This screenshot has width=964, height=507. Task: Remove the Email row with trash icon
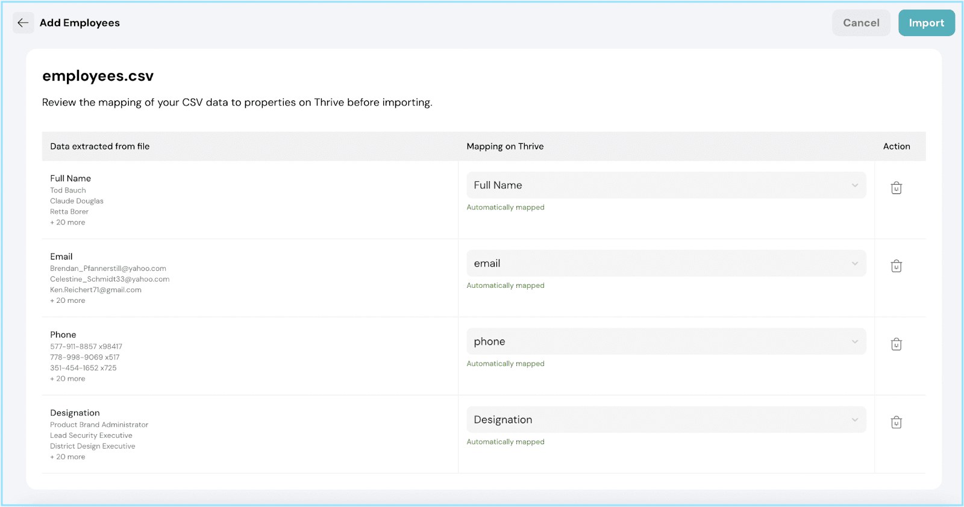pos(896,266)
